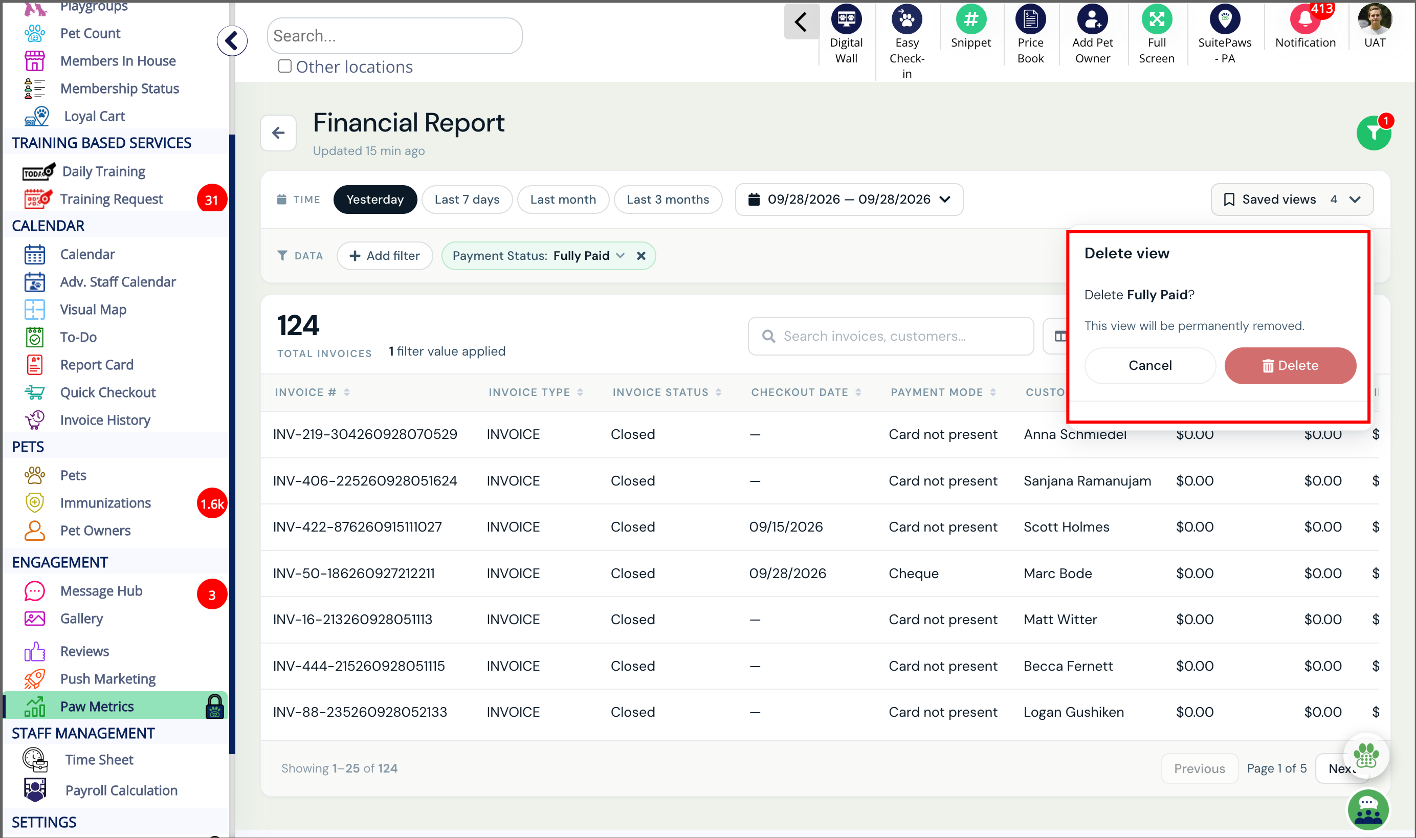Image resolution: width=1416 pixels, height=838 pixels.
Task: Cancel the Delete view dialog
Action: pyautogui.click(x=1149, y=365)
